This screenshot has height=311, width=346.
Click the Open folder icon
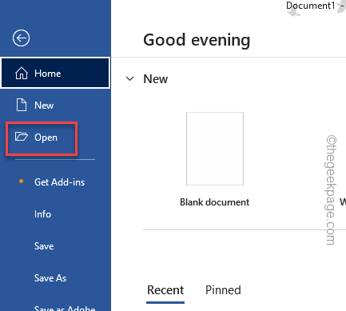[x=22, y=137]
